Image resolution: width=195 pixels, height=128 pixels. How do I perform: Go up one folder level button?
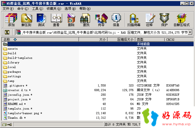click(7, 33)
